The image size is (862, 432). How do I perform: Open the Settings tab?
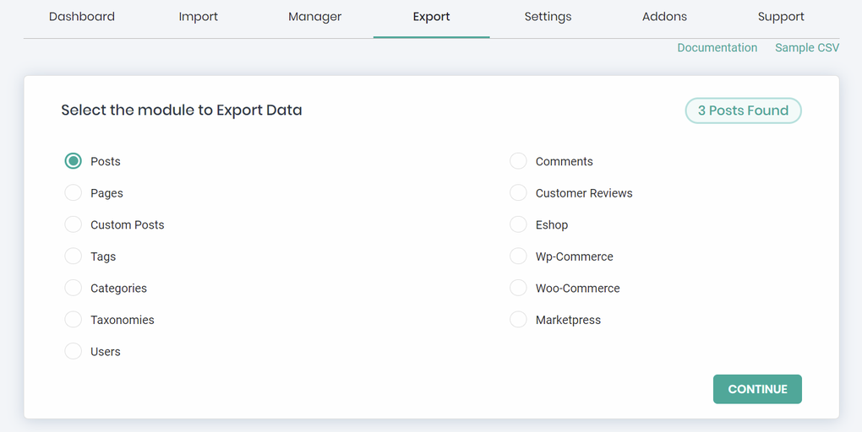tap(548, 17)
